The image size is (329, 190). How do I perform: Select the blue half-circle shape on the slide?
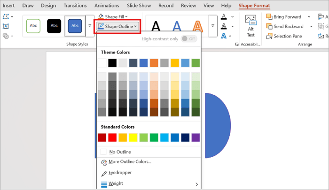pyautogui.click(x=217, y=125)
